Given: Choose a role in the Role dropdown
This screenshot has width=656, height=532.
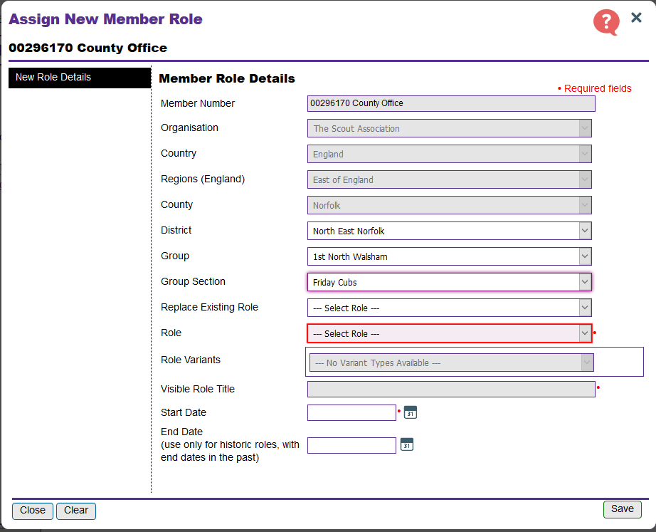Looking at the screenshot, I should [x=449, y=333].
